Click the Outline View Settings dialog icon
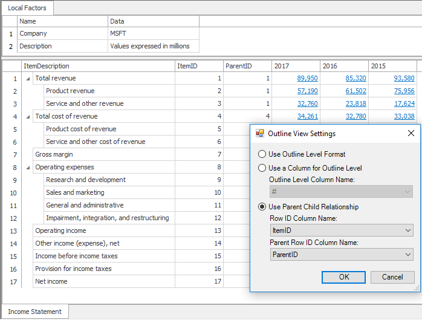The image size is (422, 320). point(260,133)
